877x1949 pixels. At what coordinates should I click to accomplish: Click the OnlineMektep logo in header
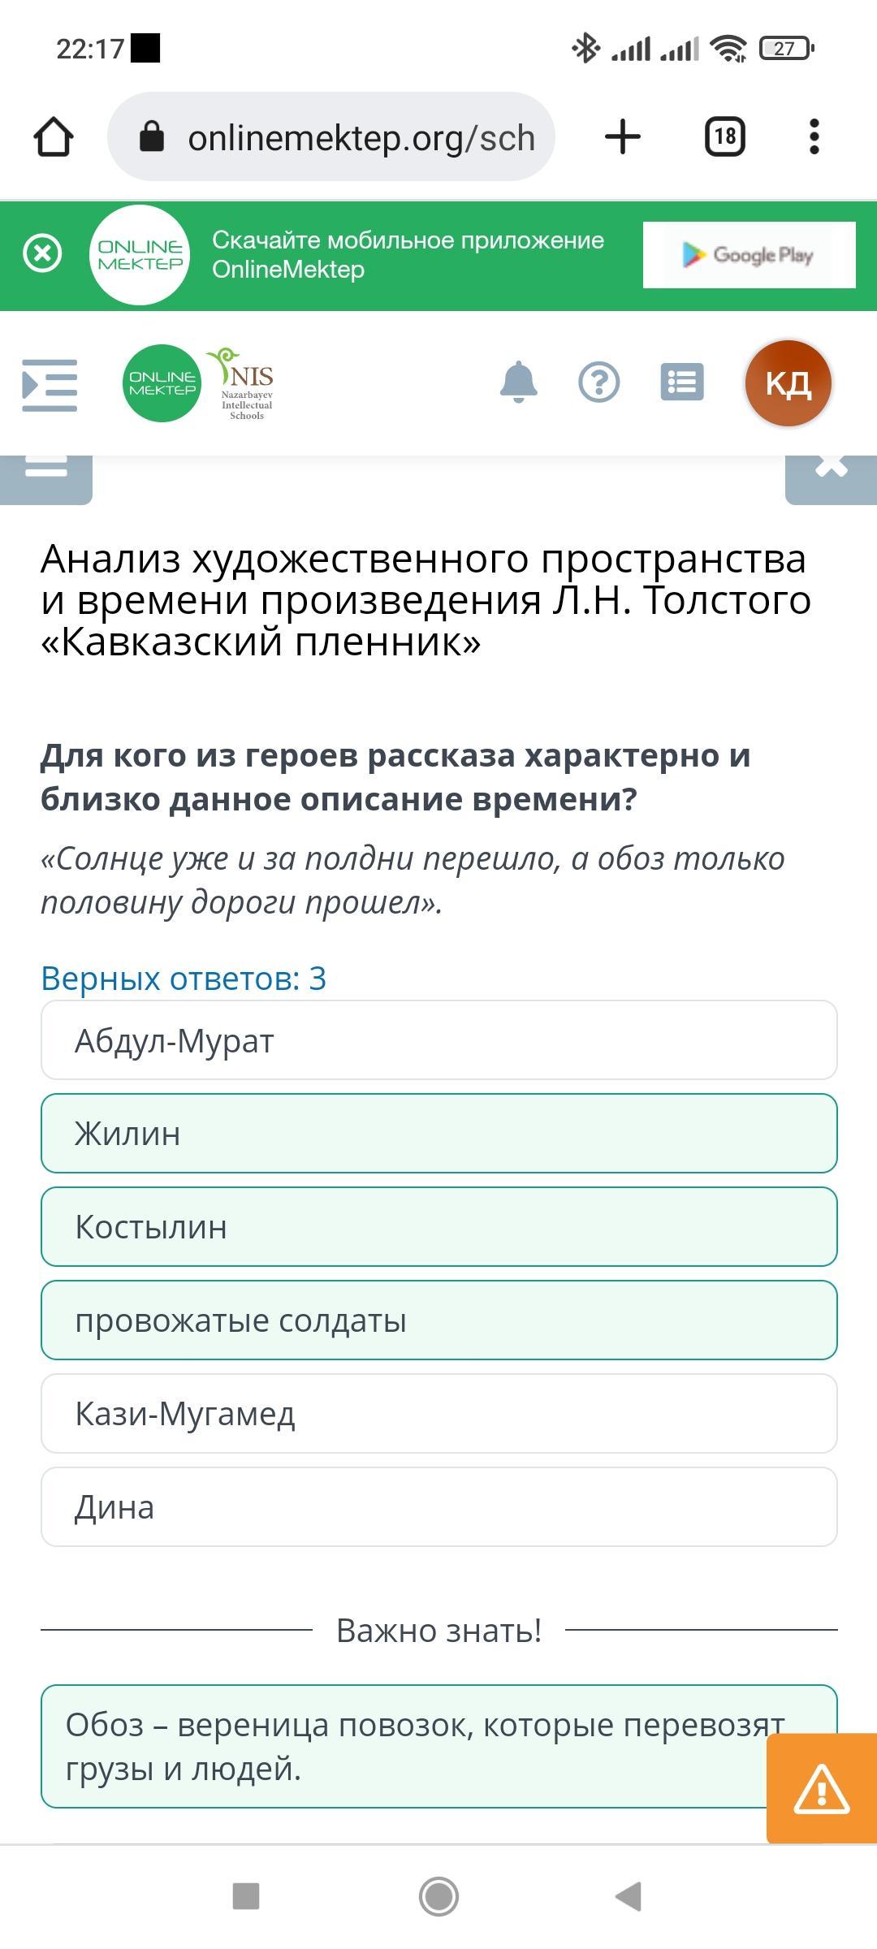tap(162, 383)
